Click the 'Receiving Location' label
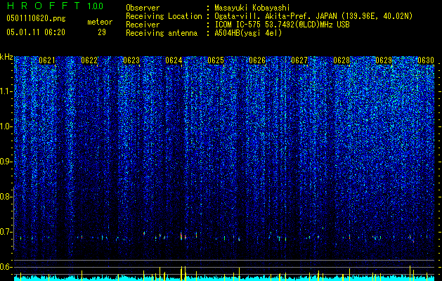442x281 pixels. (164, 16)
